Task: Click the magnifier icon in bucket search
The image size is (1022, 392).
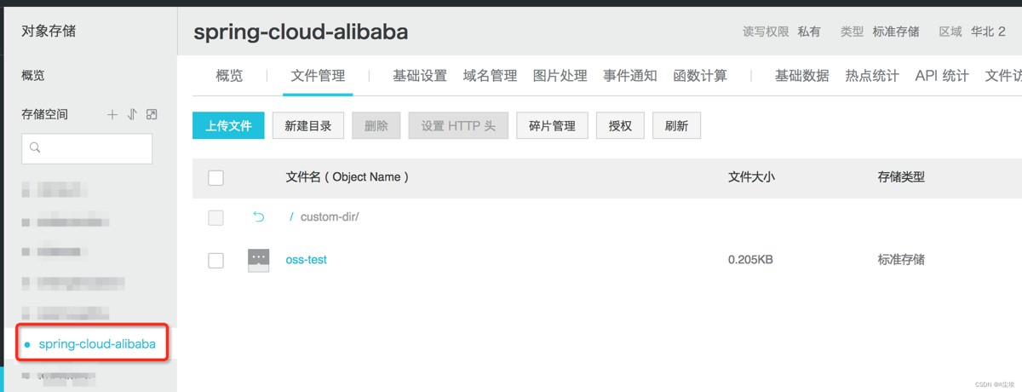Action: 36,148
